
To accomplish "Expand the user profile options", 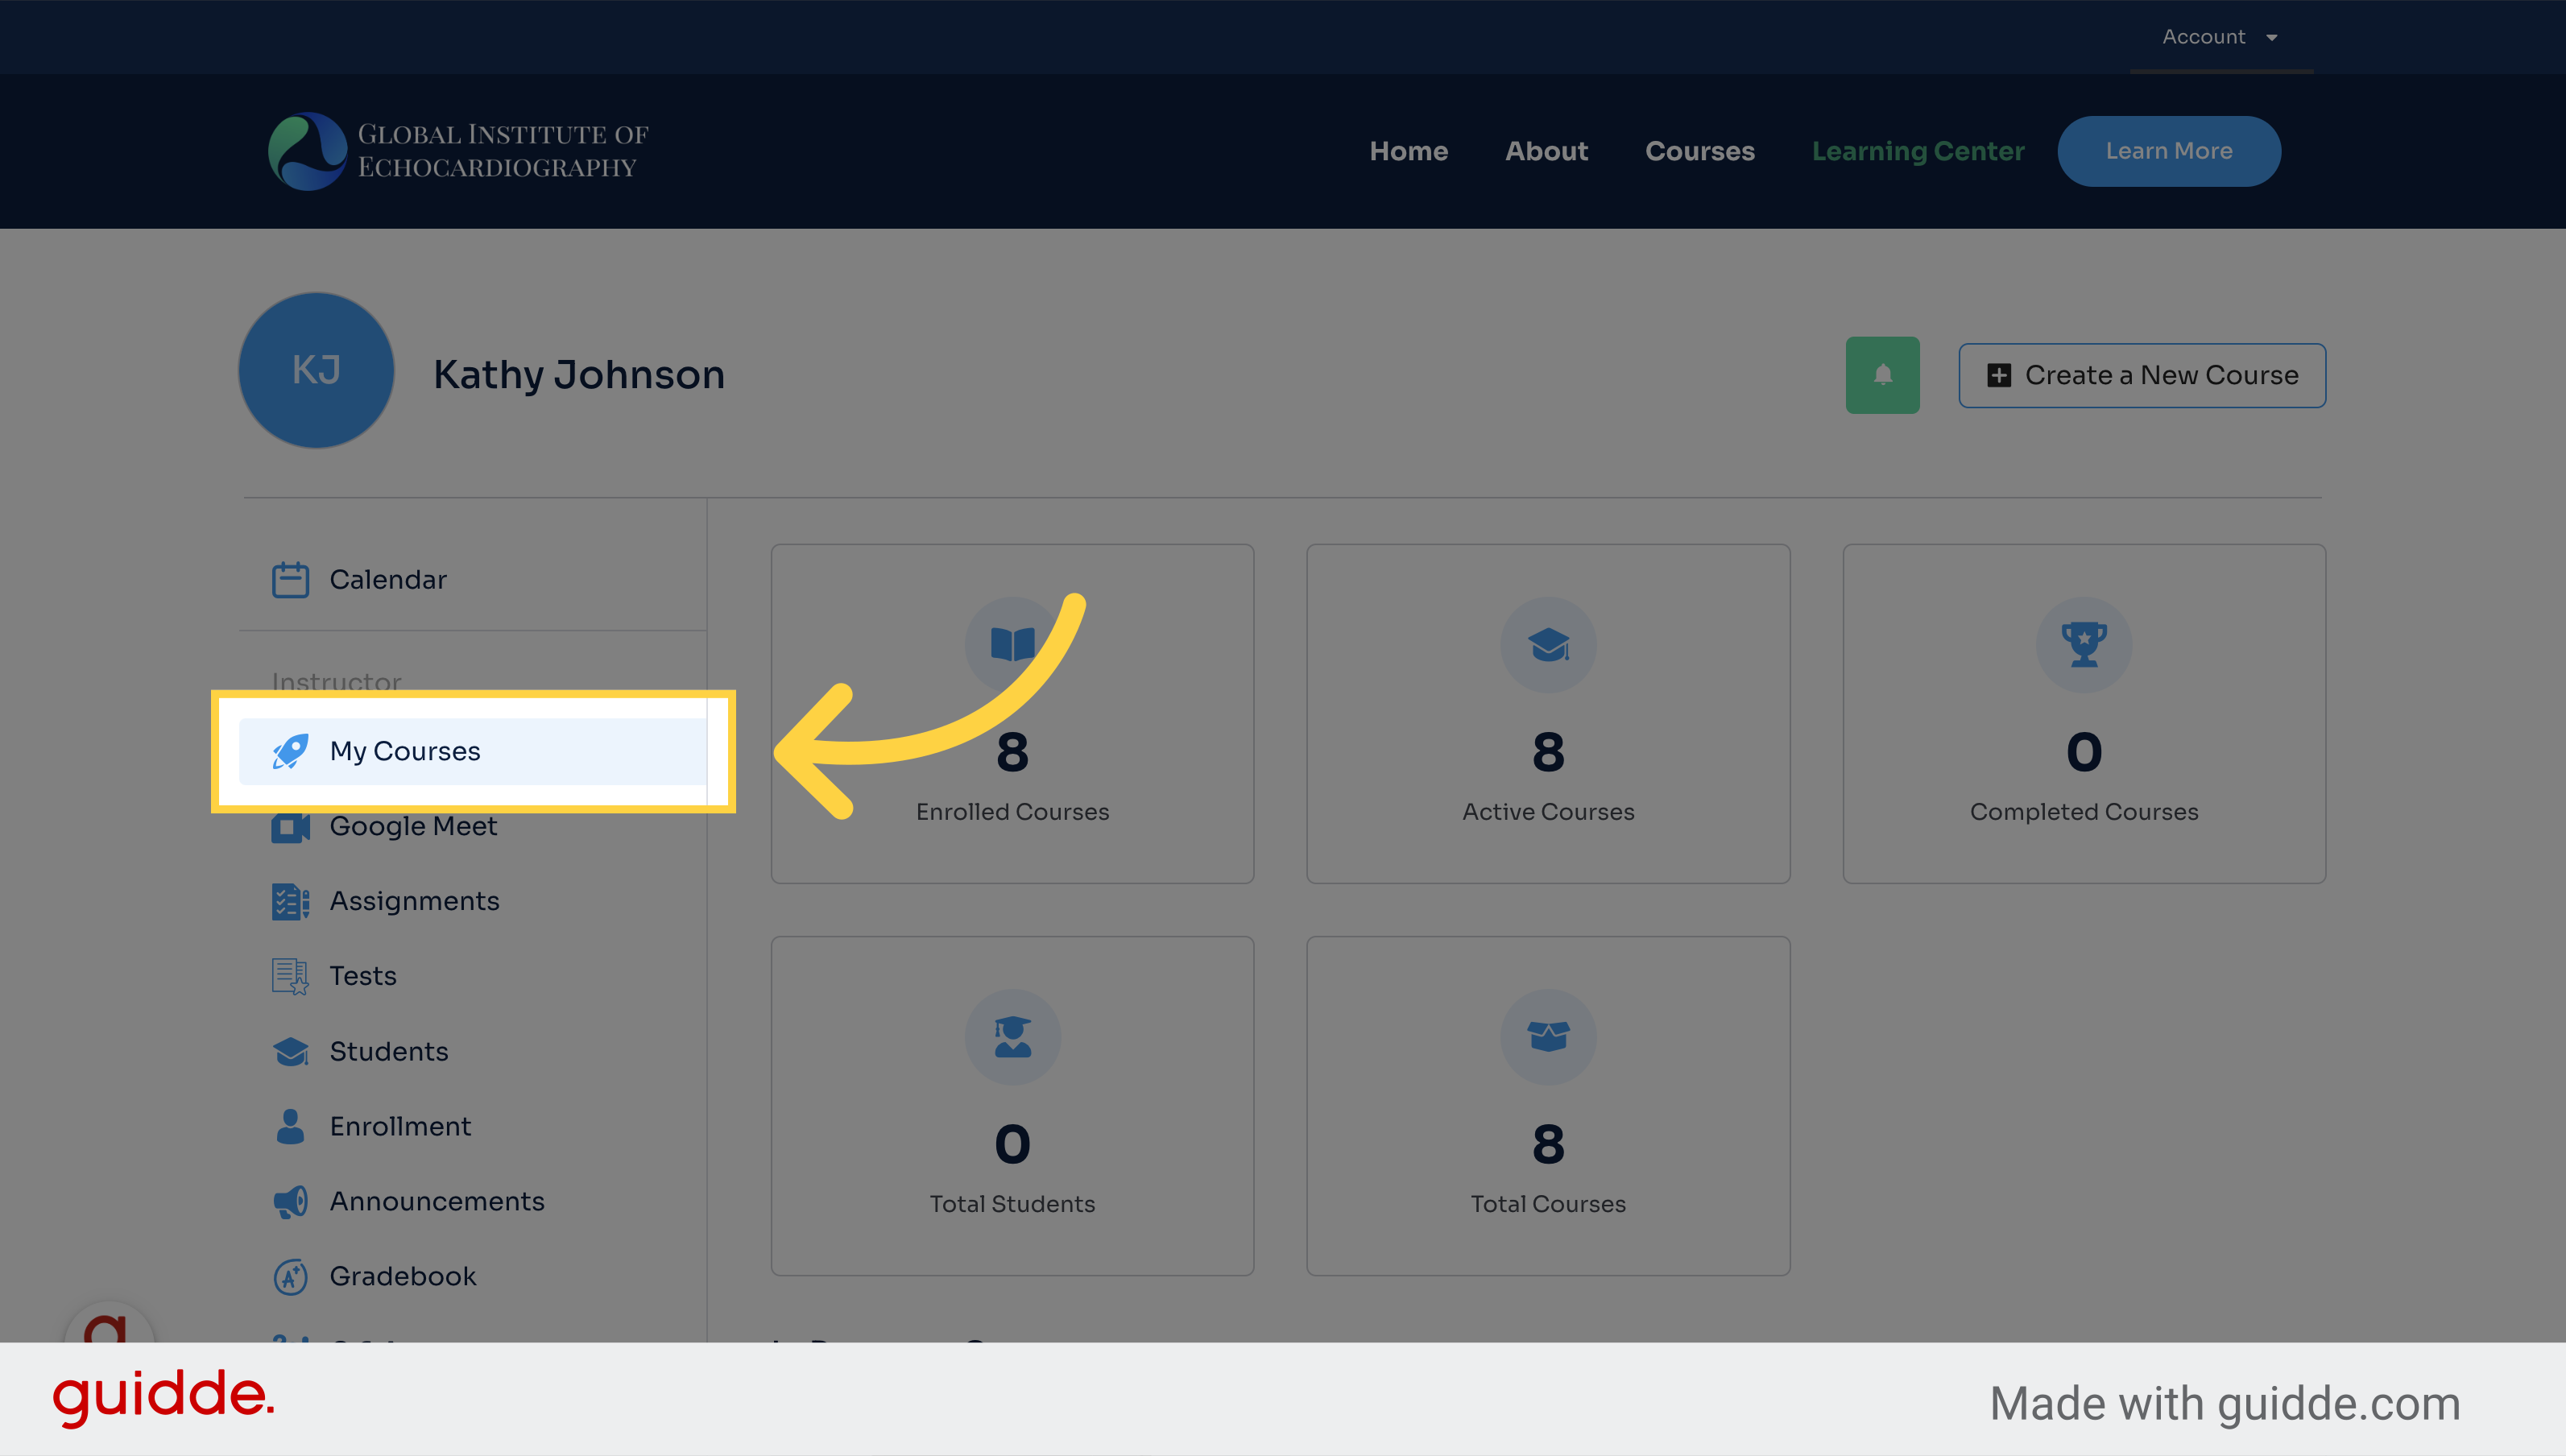I will point(2219,35).
